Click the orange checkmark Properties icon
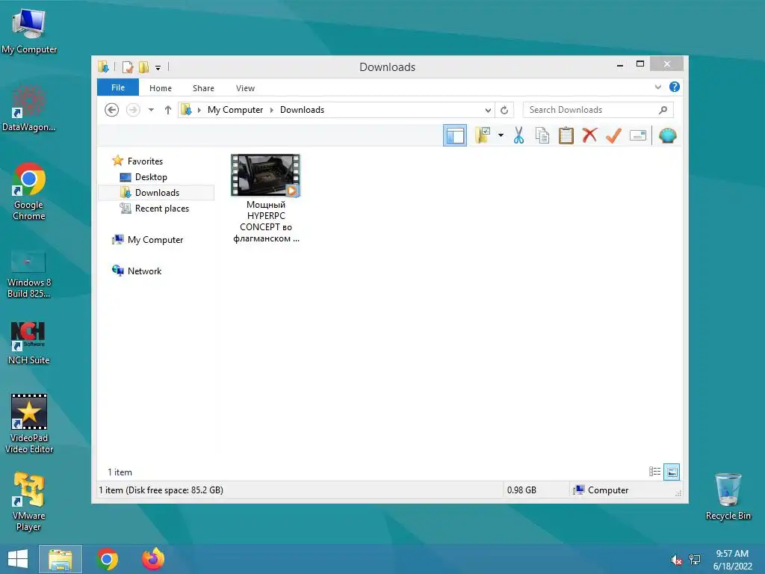 [614, 135]
